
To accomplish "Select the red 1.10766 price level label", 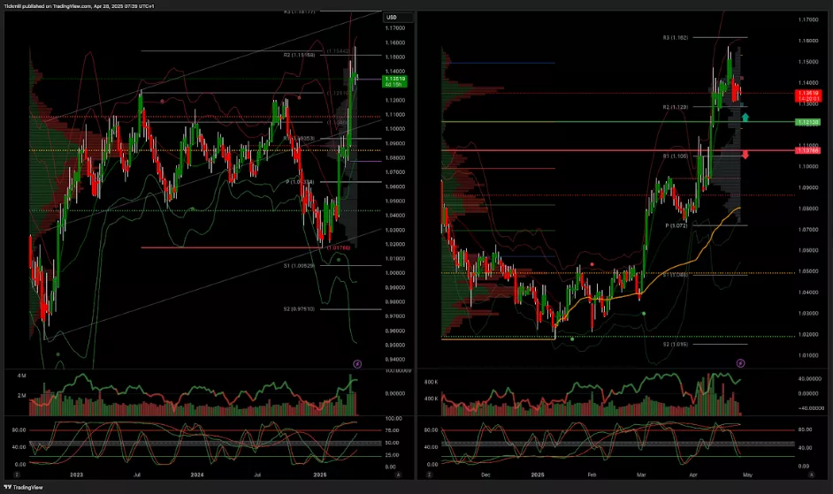I will (806, 151).
